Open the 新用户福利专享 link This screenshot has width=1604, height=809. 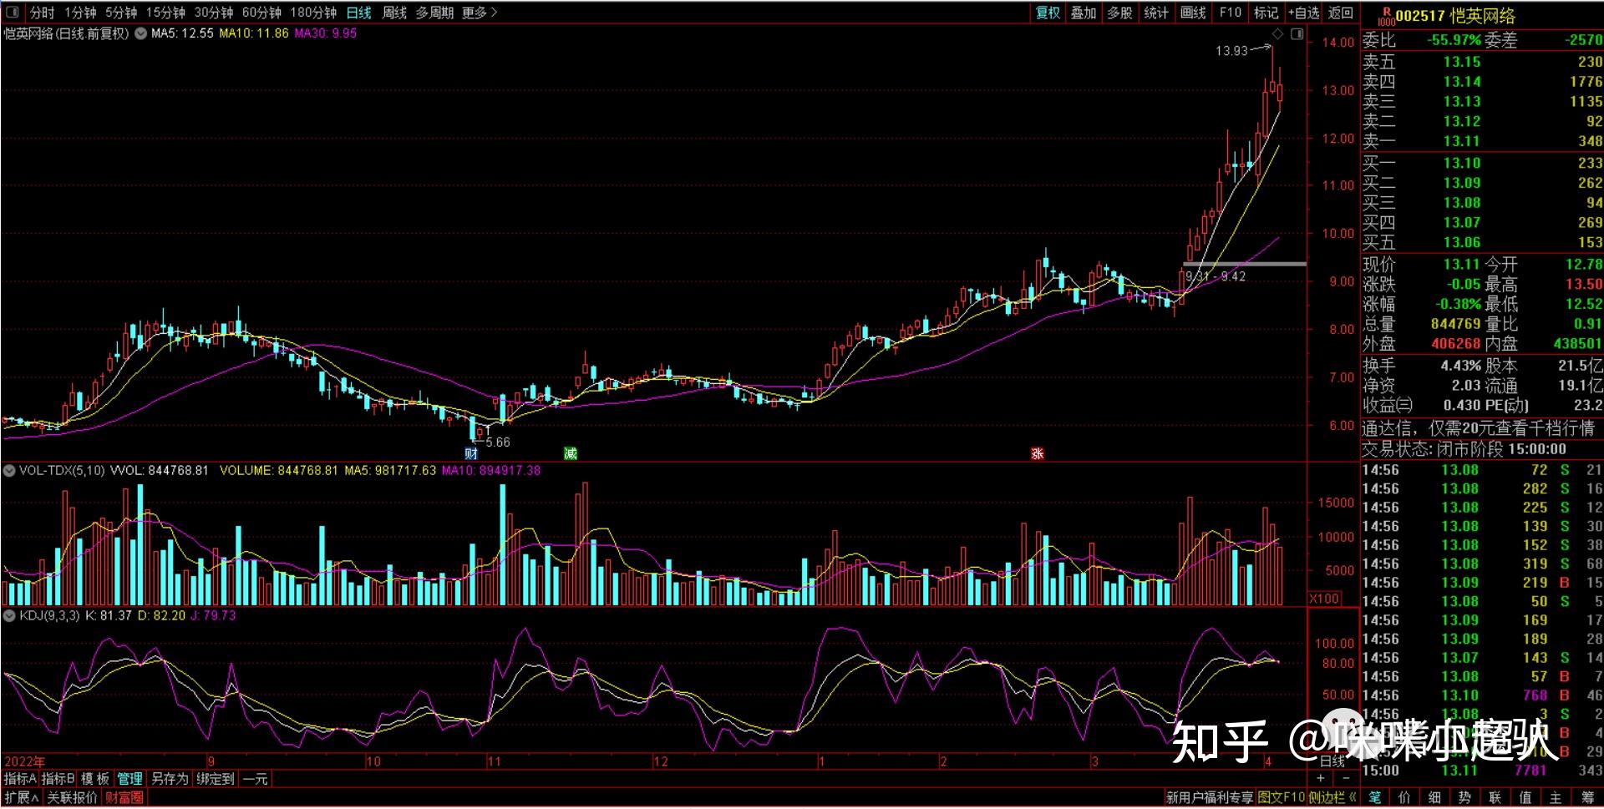pyautogui.click(x=1210, y=797)
